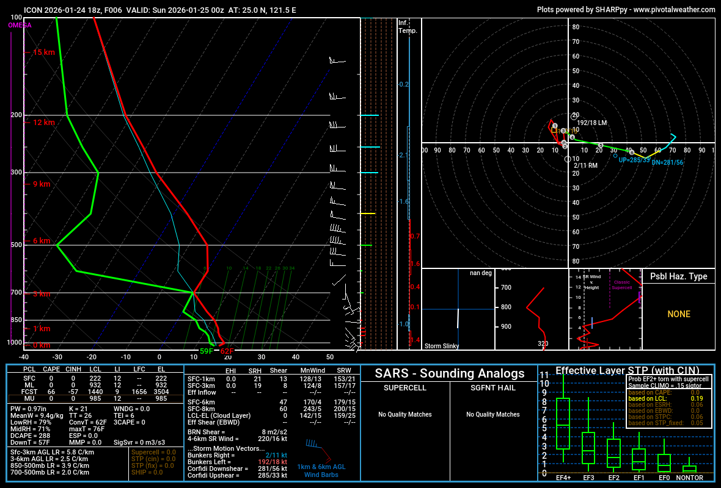Image resolution: width=721 pixels, height=488 pixels.
Task: Click the '192/18 LM' hodograph label
Action: [592, 123]
